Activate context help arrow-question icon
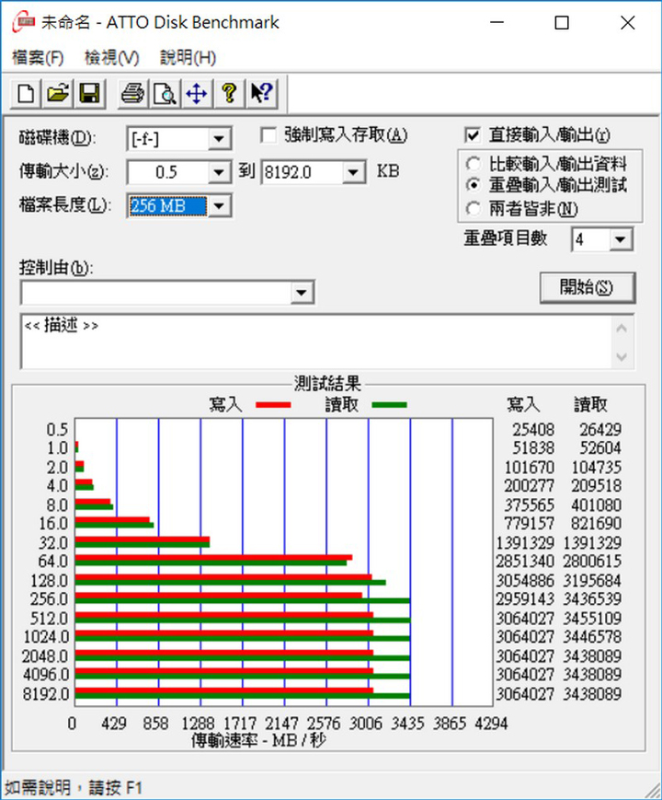Screen dimensions: 662x800 (x=262, y=94)
